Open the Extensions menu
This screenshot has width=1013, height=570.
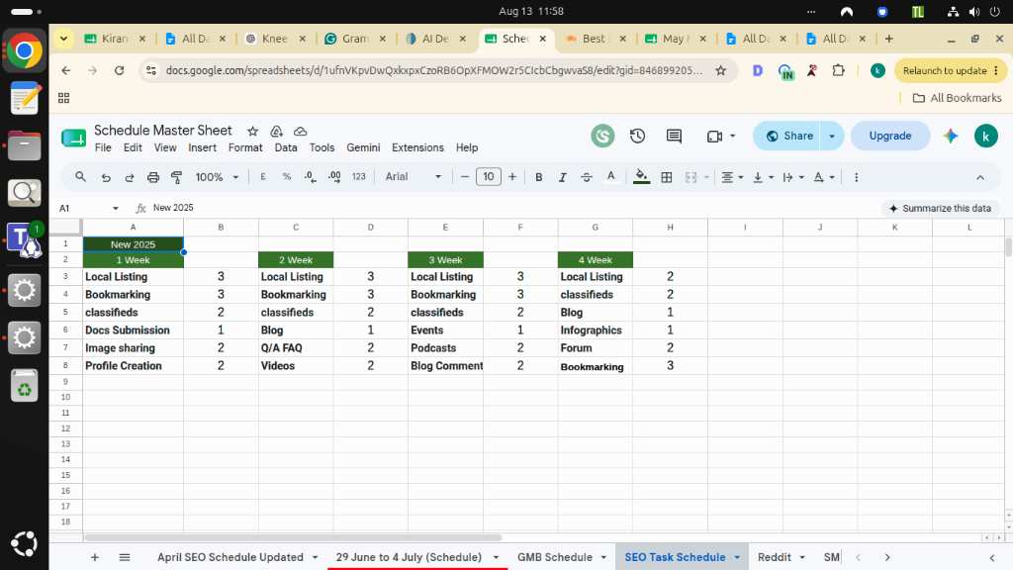pyautogui.click(x=417, y=147)
